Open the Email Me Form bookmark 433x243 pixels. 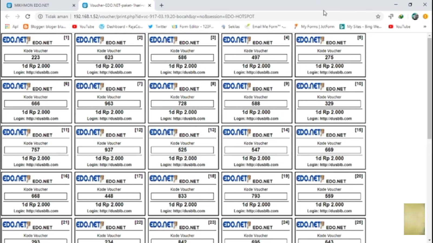pos(265,26)
